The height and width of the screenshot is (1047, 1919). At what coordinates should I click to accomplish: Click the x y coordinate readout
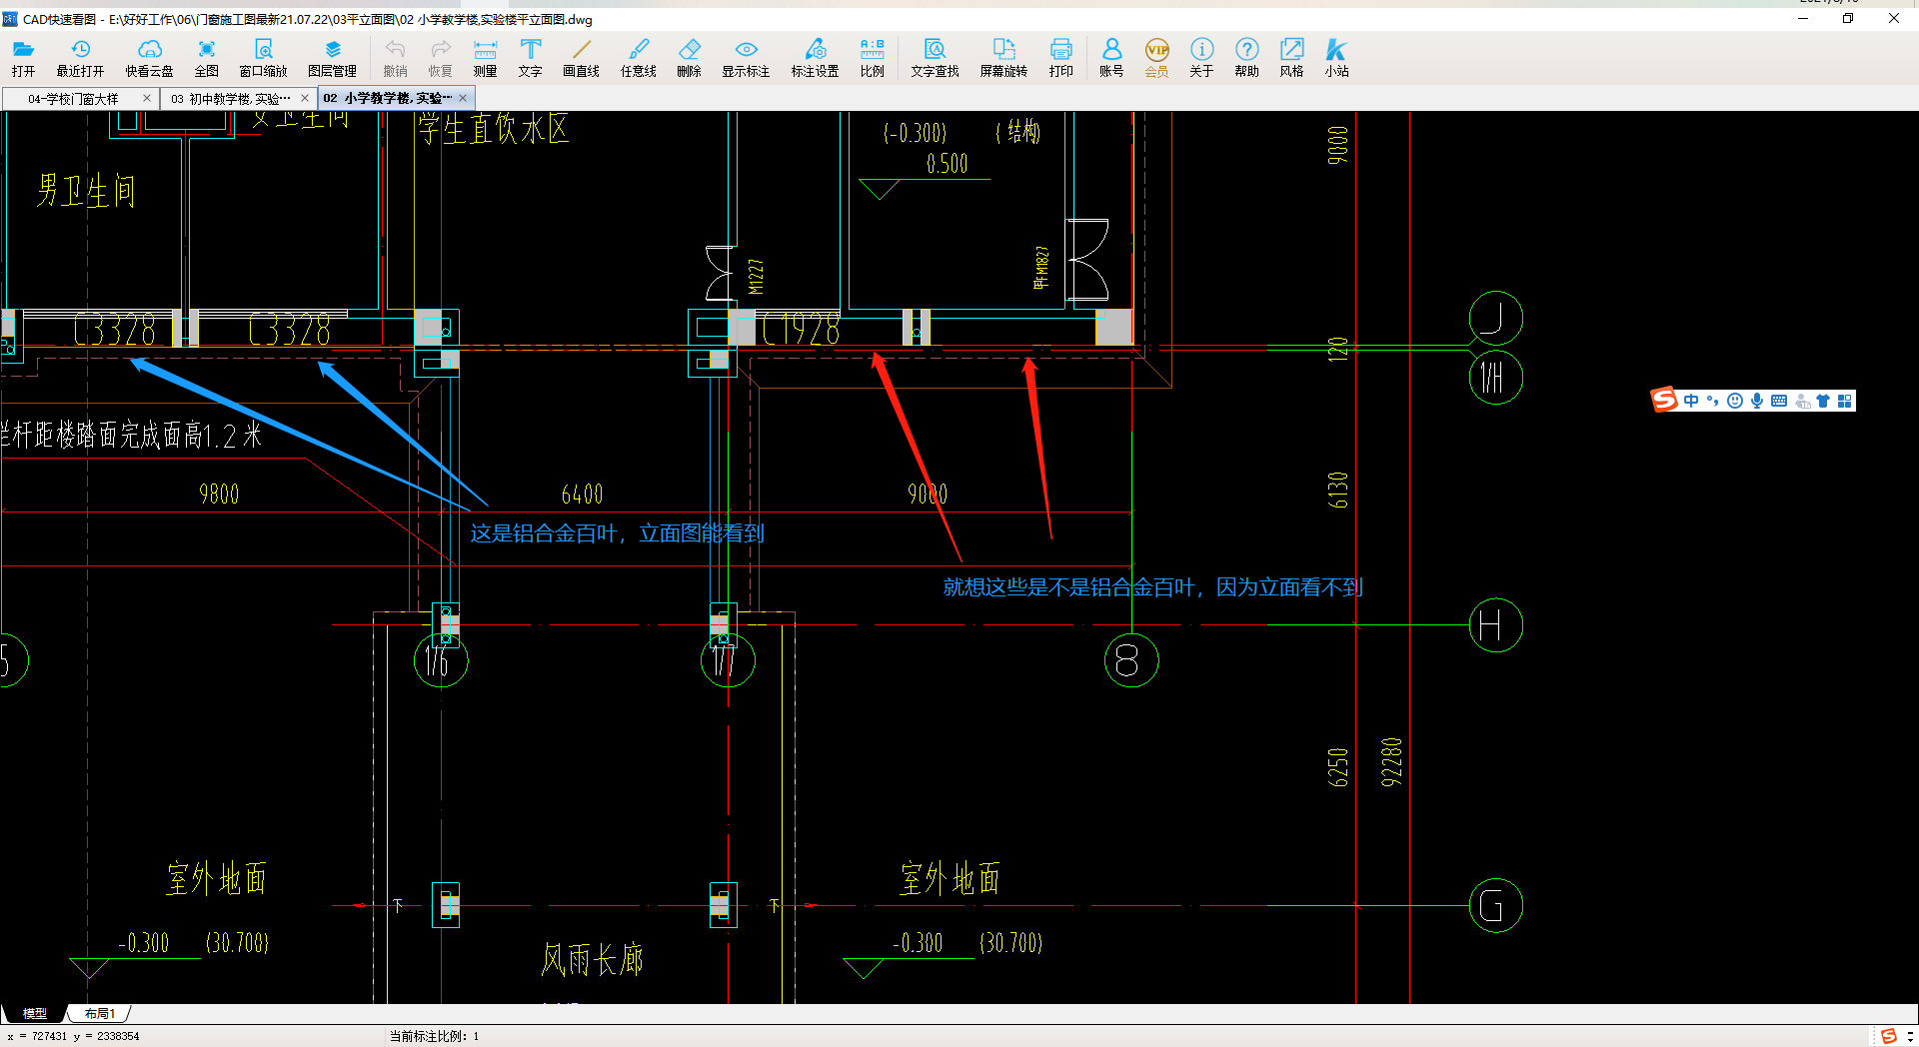pos(73,1036)
